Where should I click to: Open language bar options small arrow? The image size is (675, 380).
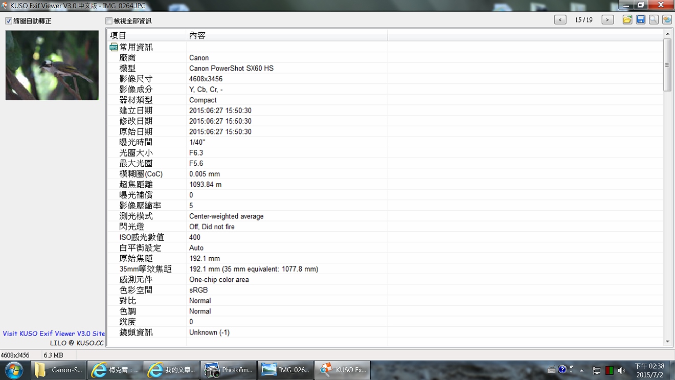[x=571, y=372]
